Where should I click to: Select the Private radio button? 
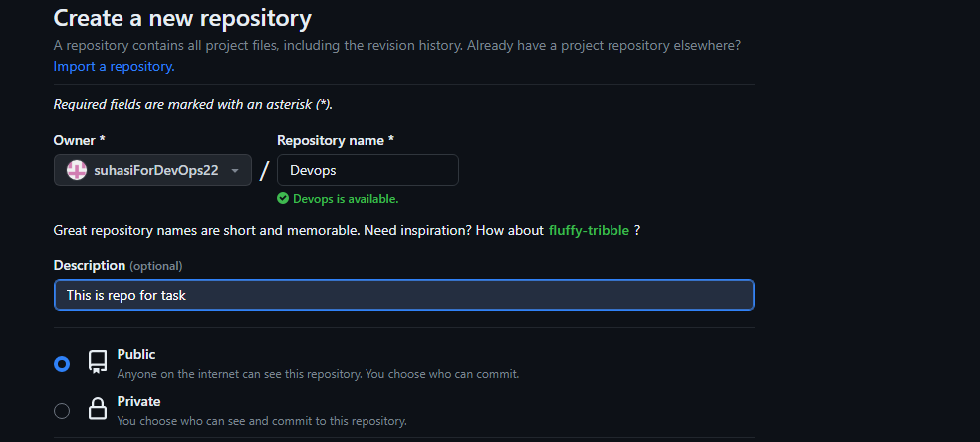tap(62, 411)
